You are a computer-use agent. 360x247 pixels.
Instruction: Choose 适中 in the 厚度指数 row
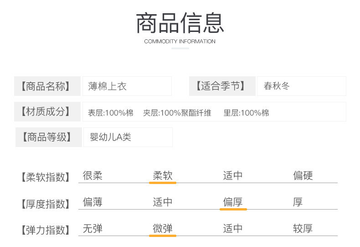163,202
